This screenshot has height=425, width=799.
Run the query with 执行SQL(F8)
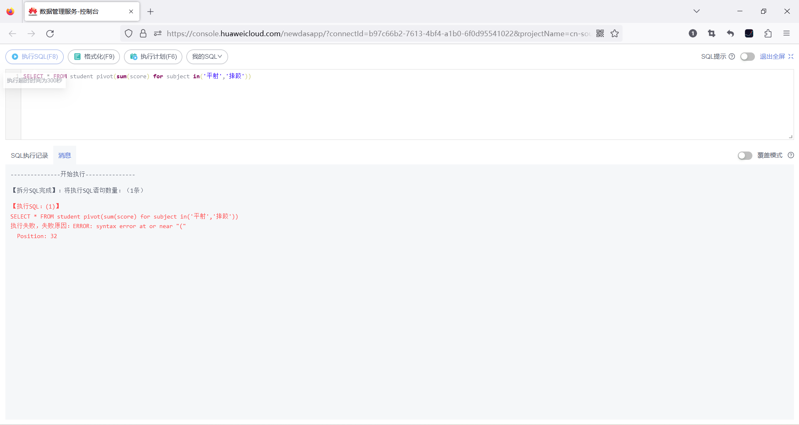pos(35,57)
